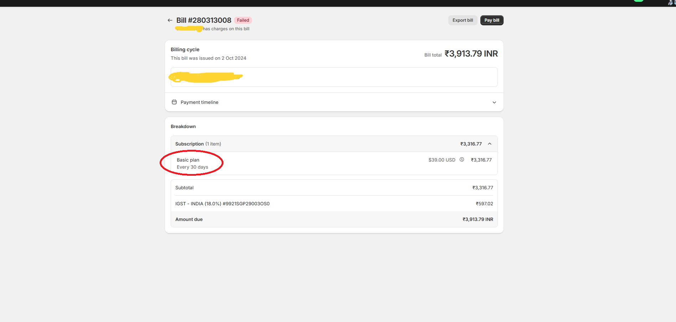Click the green indicator in the top bar

click(638, 1)
